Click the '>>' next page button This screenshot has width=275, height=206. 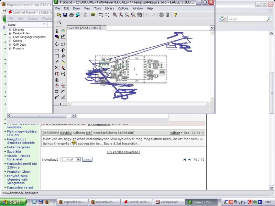[x=87, y=159]
